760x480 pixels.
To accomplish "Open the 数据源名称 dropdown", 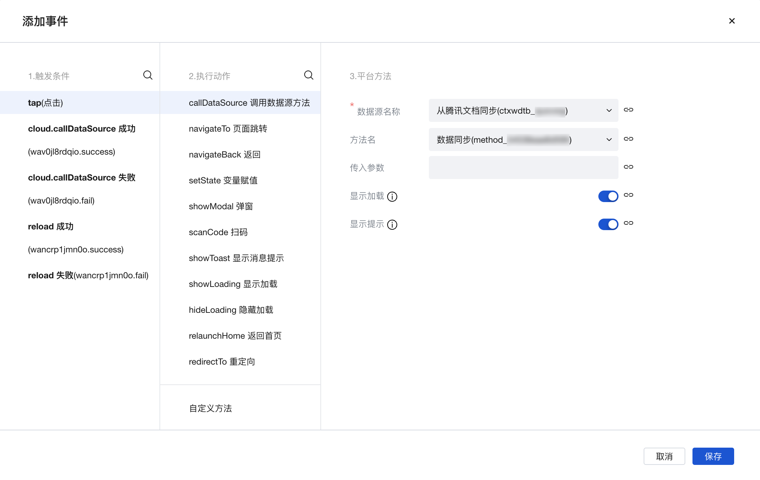I will click(x=523, y=111).
